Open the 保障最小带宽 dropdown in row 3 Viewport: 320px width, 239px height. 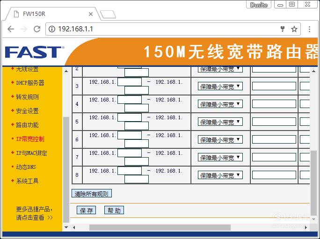click(220, 86)
